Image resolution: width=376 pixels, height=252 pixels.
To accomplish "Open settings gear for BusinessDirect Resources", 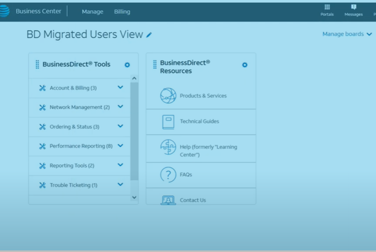I will click(x=245, y=65).
